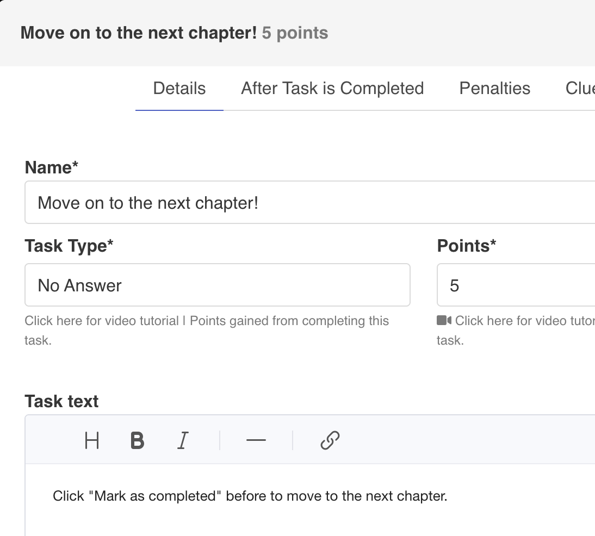This screenshot has width=595, height=536.
Task: Apply heading format with H icon
Action: point(92,440)
